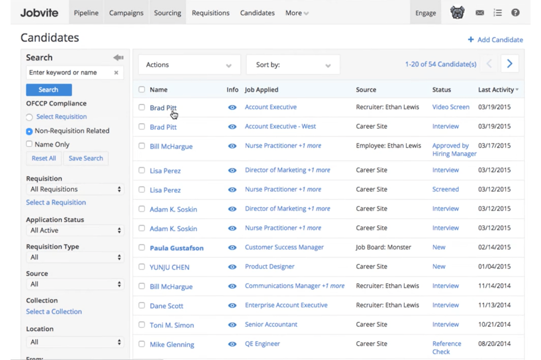This screenshot has width=541, height=360.
Task: Click the Add Candidate link
Action: [500, 39]
